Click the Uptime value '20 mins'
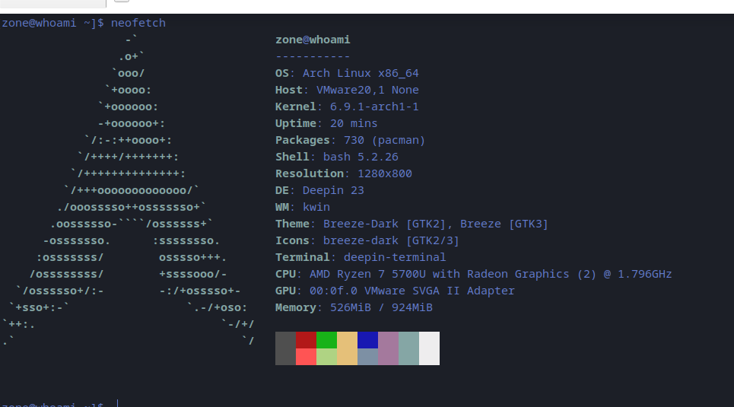The height and width of the screenshot is (407, 734). (x=354, y=124)
